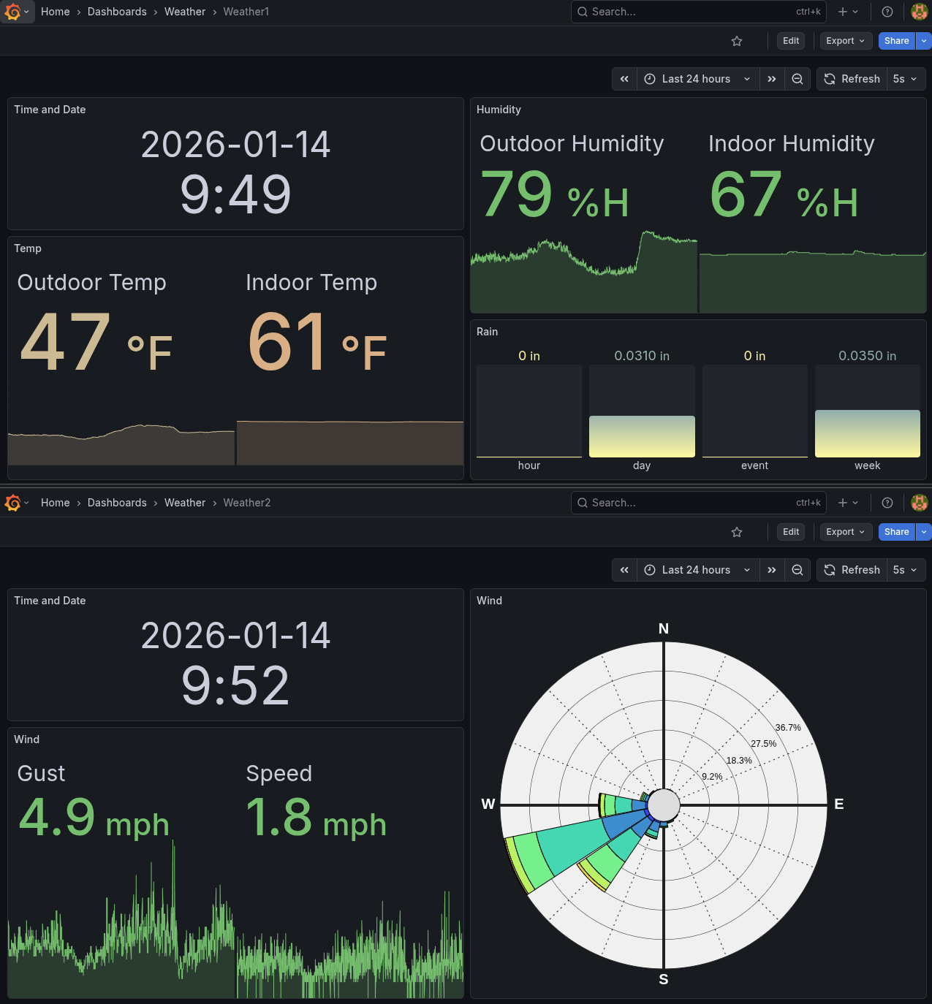Open Export dropdown in Weather1
Image resolution: width=932 pixels, height=1004 pixels.
(846, 41)
